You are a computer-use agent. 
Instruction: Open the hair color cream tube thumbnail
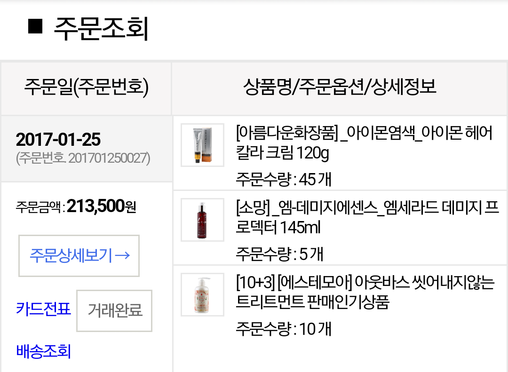(x=202, y=145)
